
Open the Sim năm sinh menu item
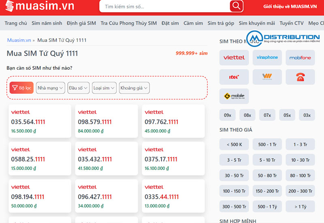(x=47, y=23)
